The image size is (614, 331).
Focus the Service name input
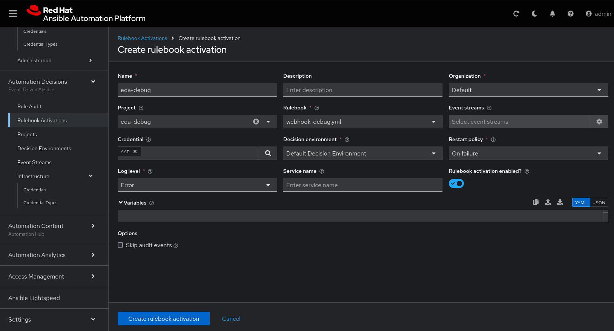(363, 185)
